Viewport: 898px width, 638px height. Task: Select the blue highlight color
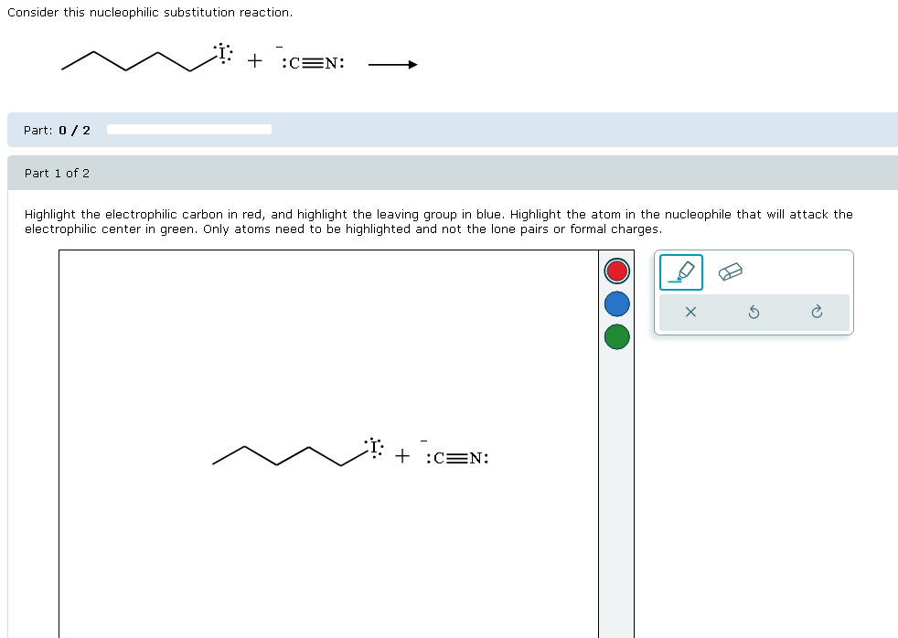click(616, 303)
